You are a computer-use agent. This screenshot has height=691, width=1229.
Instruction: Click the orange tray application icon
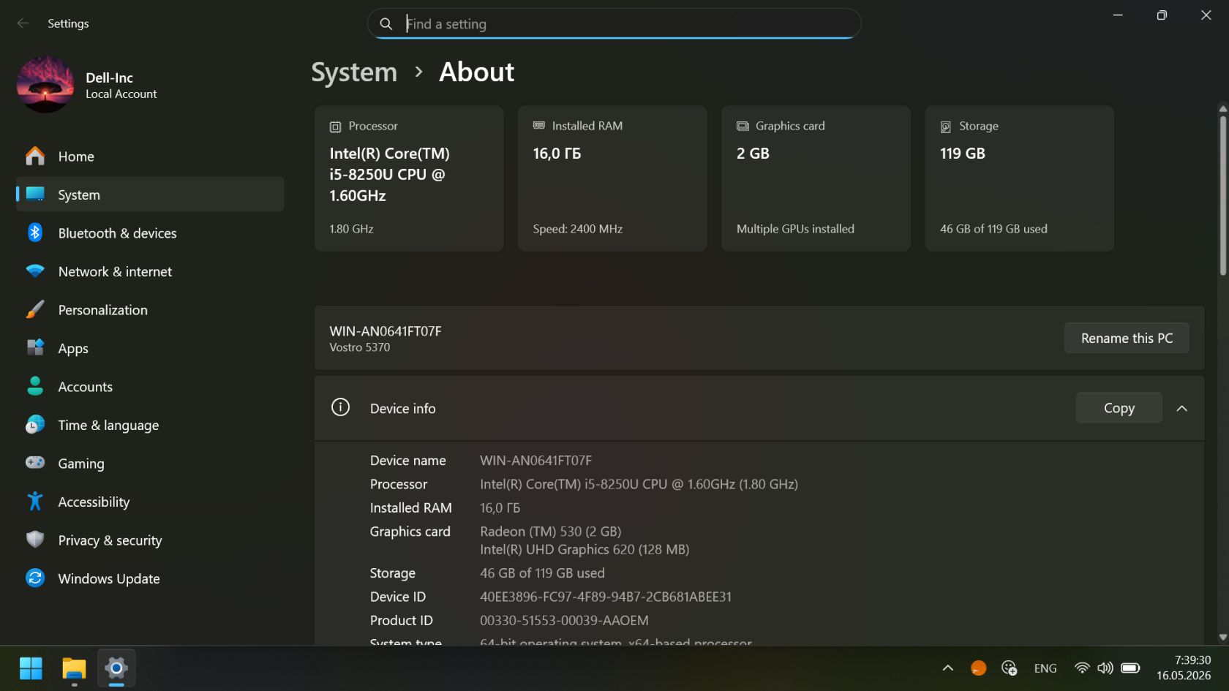click(x=978, y=668)
